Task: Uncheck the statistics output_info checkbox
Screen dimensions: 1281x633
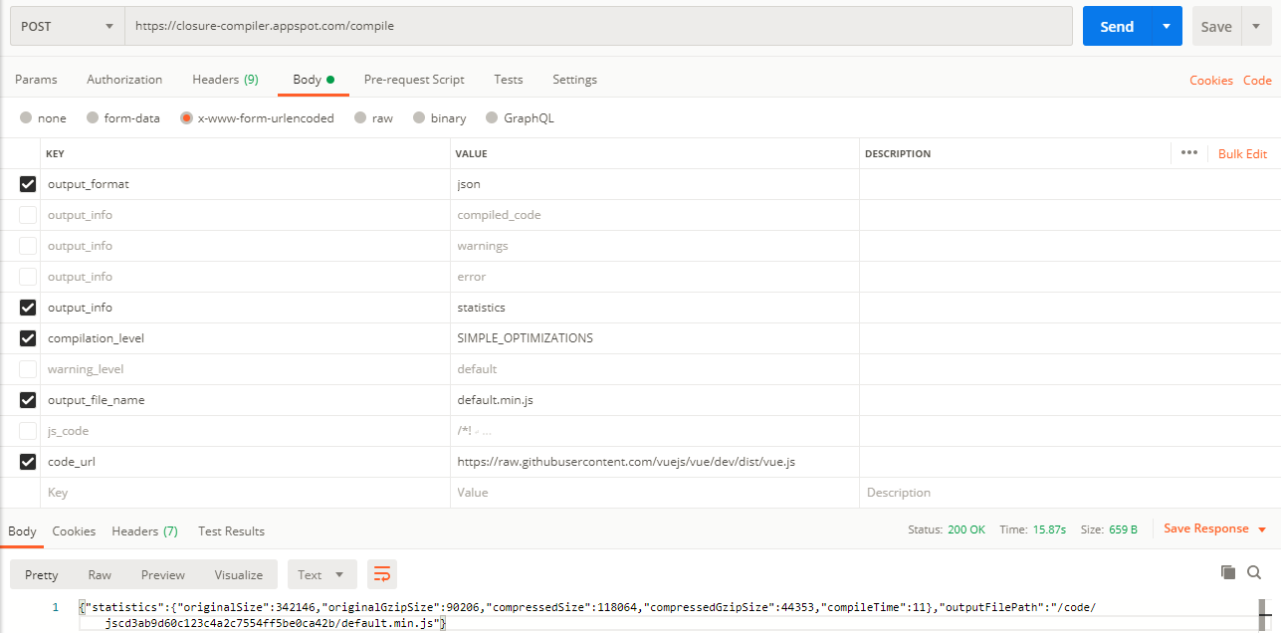Action: [28, 308]
